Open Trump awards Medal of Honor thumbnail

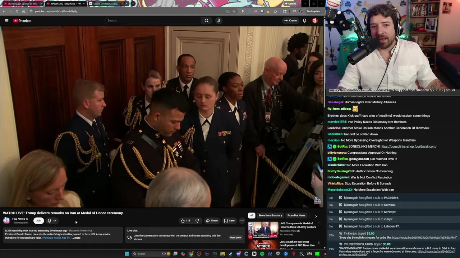click(263, 230)
